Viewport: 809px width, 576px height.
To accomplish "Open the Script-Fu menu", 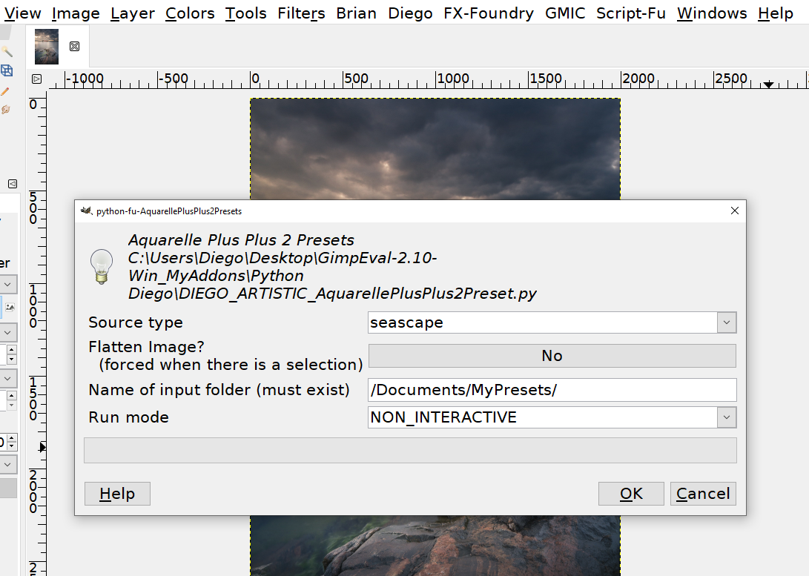I will 631,13.
